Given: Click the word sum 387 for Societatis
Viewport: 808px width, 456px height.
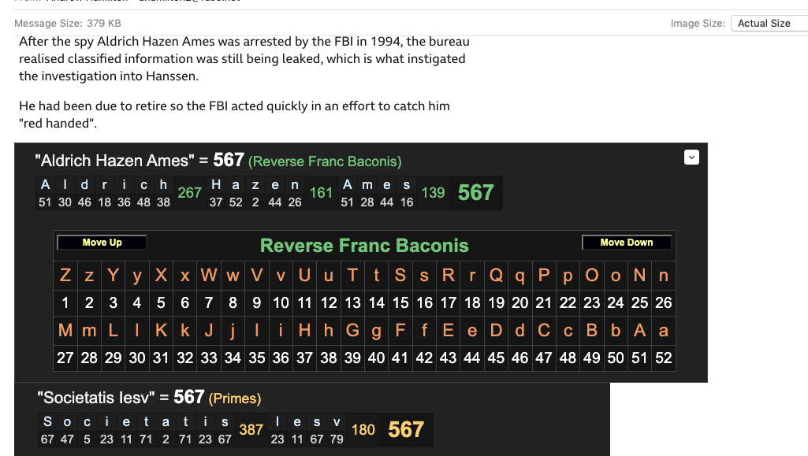Looking at the screenshot, I should [251, 430].
